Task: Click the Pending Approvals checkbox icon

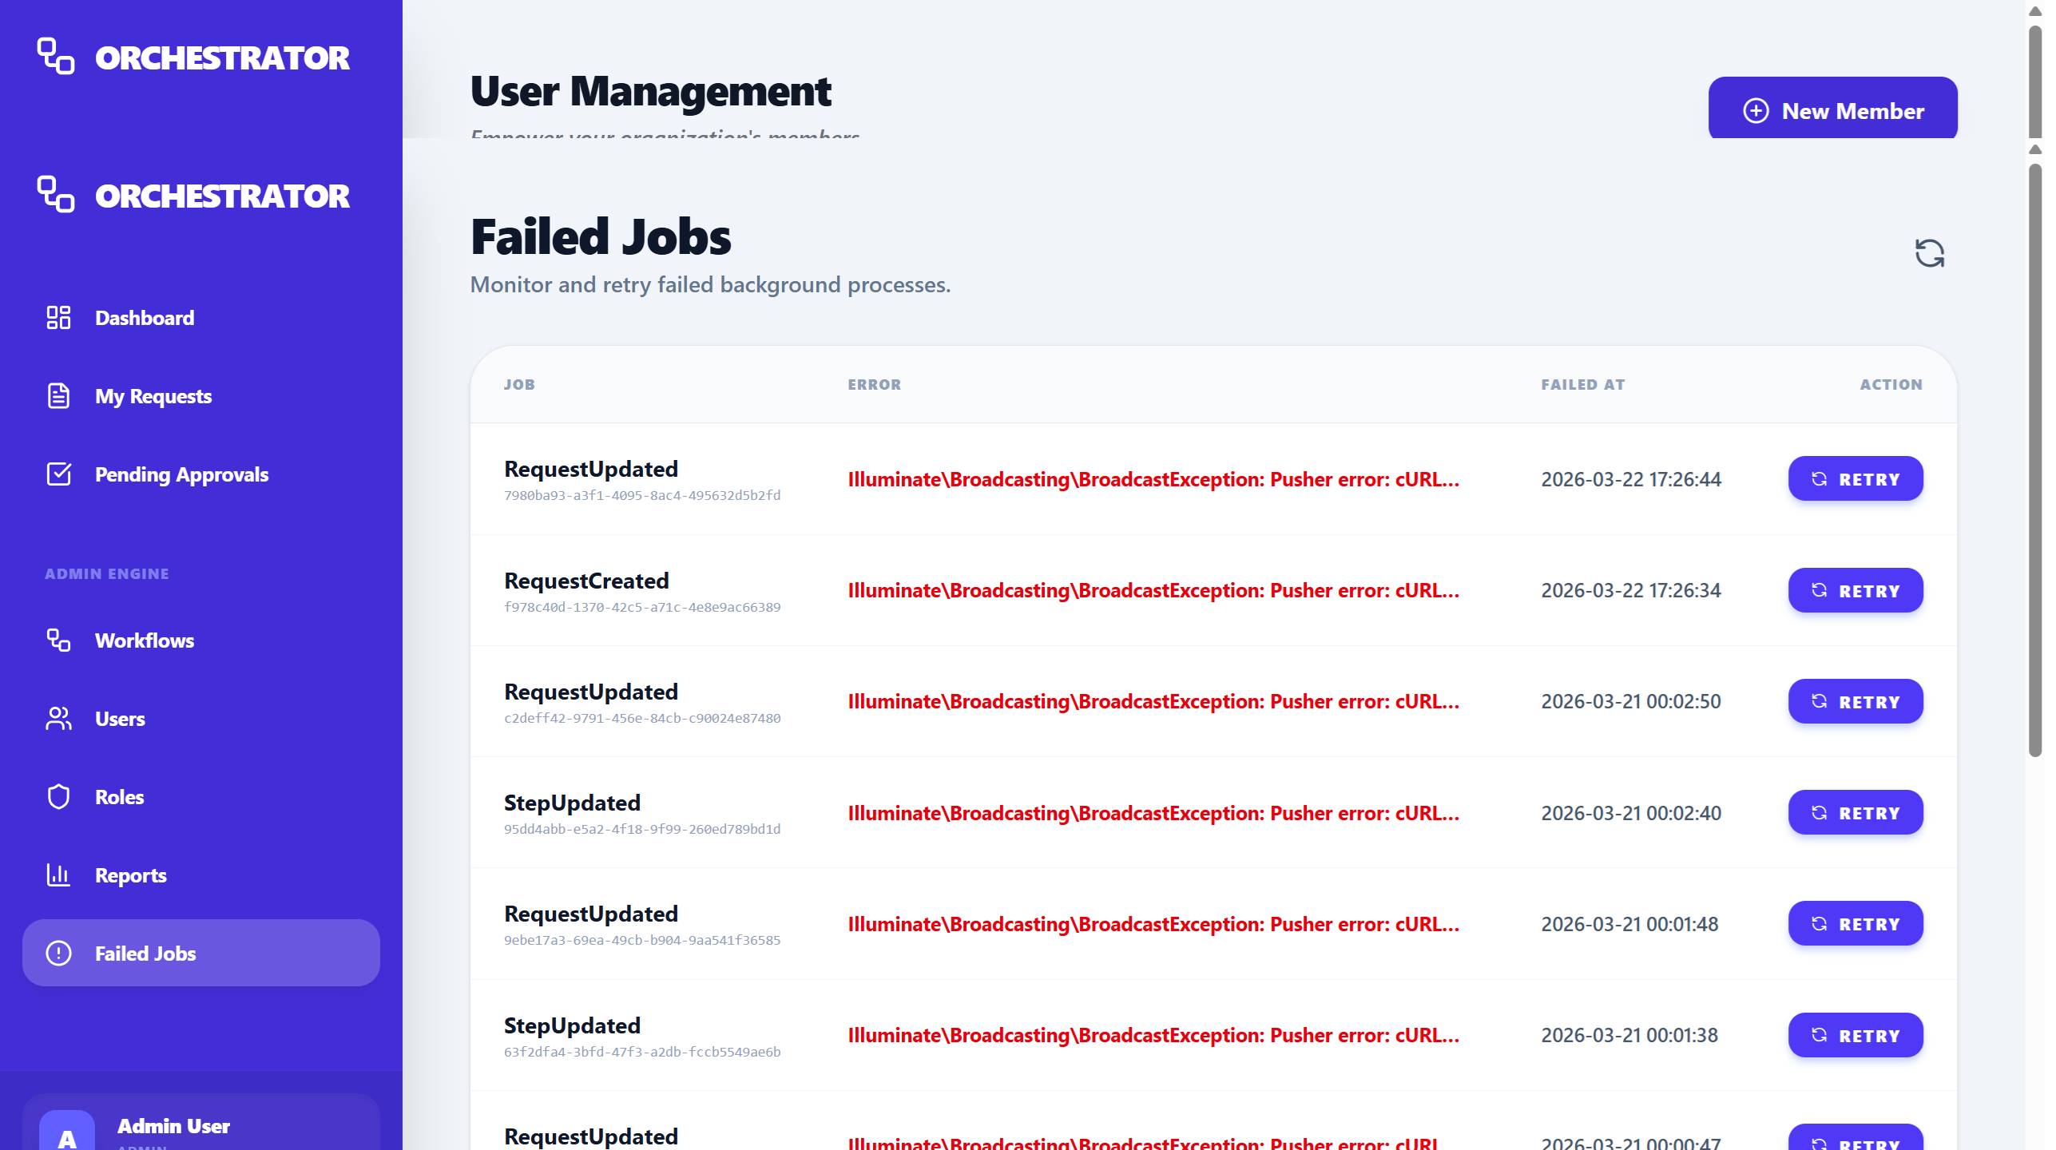Action: click(58, 474)
